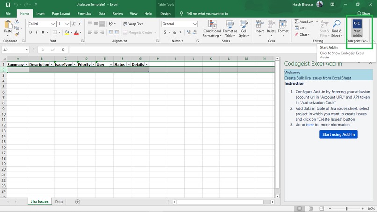The width and height of the screenshot is (377, 212).
Task: Open the General number format dropdown
Action: (x=195, y=24)
